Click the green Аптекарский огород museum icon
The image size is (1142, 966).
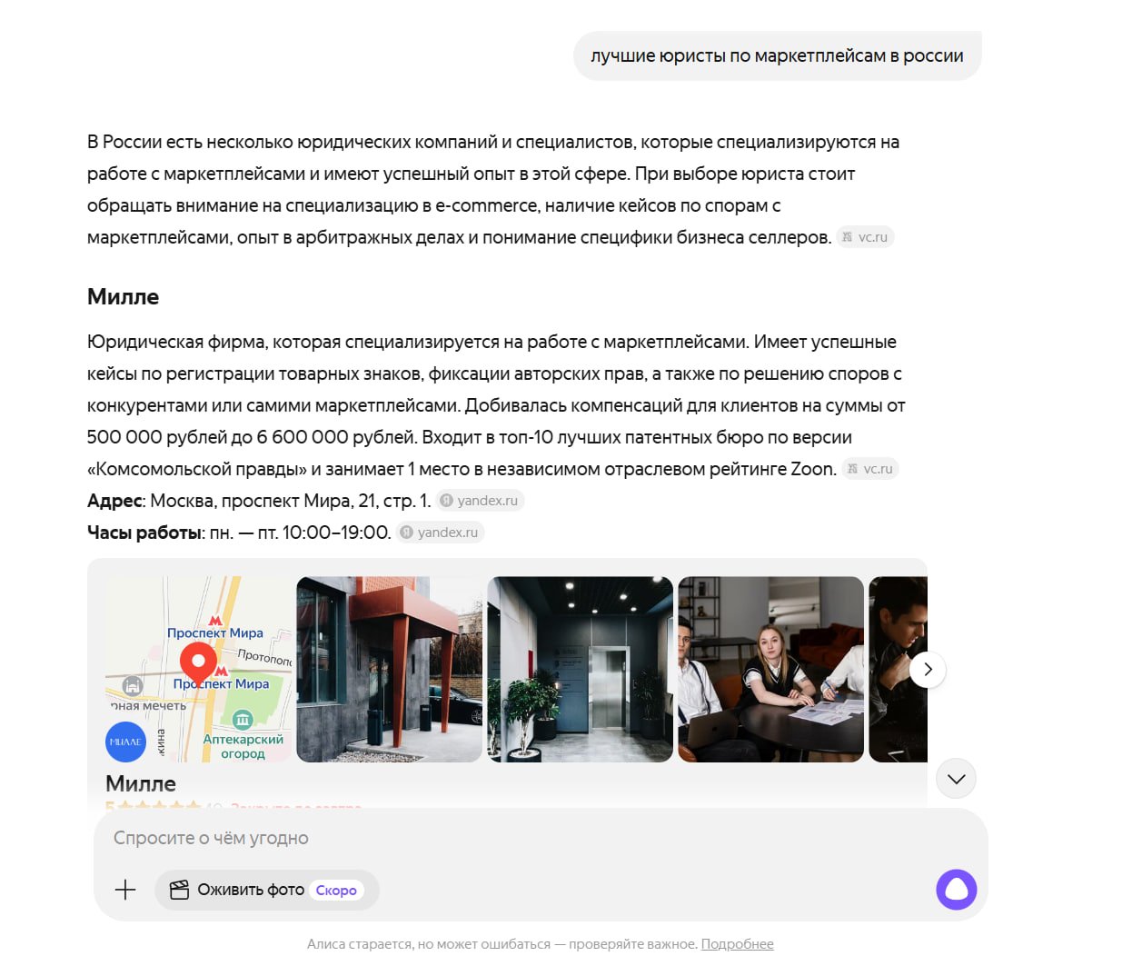click(x=243, y=721)
